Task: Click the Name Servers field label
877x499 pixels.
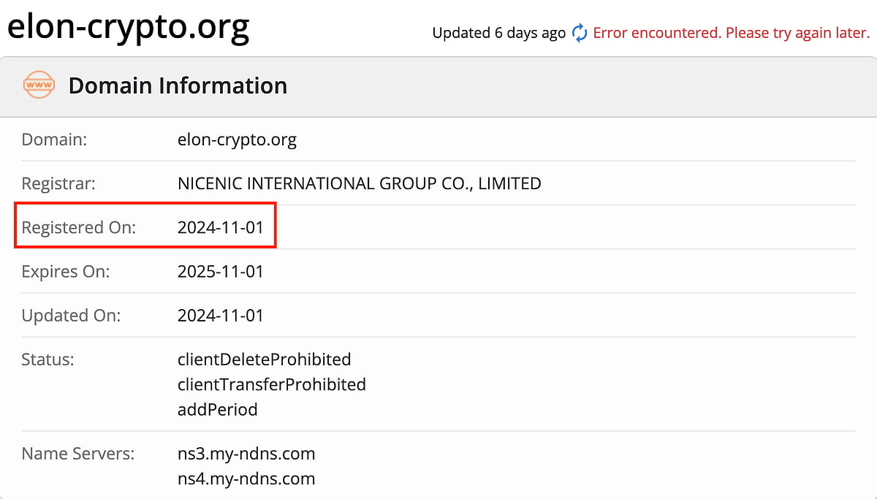Action: 77,454
